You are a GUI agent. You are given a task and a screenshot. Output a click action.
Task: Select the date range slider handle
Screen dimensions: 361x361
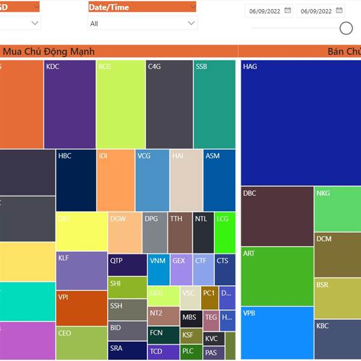[346, 28]
